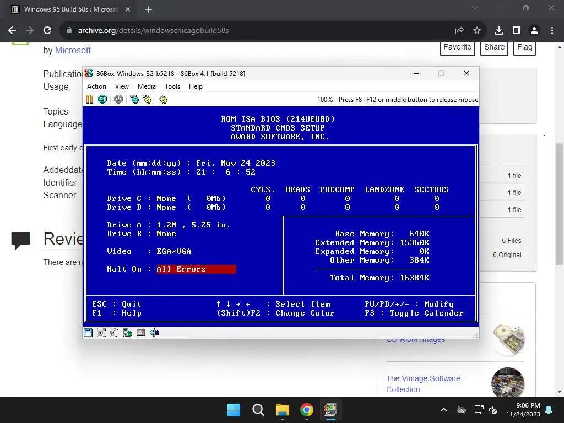Viewport: 564px width, 423px height.
Task: Click the floppy disk status bar icon
Action: [88, 333]
